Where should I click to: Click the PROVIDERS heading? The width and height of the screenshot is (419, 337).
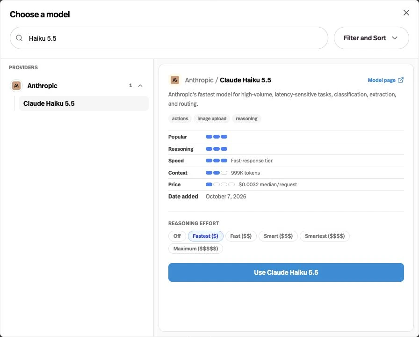pos(23,67)
